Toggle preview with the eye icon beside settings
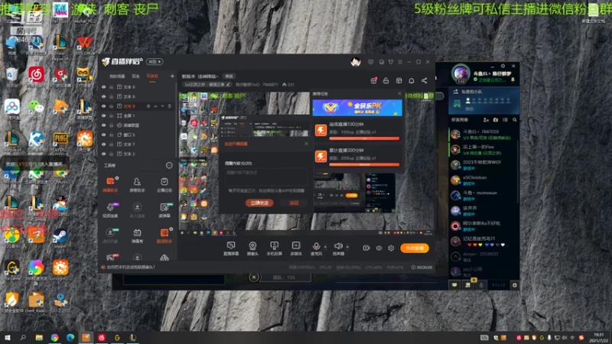The height and width of the screenshot is (344, 612). click(x=379, y=248)
